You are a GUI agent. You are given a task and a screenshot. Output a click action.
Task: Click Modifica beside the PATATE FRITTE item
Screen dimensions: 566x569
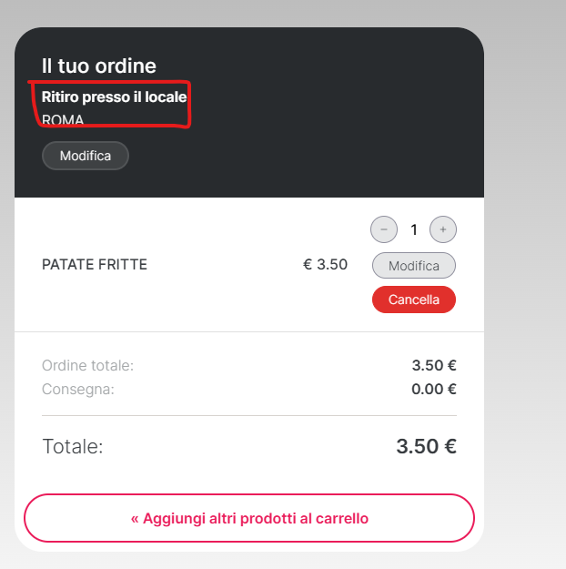point(414,266)
